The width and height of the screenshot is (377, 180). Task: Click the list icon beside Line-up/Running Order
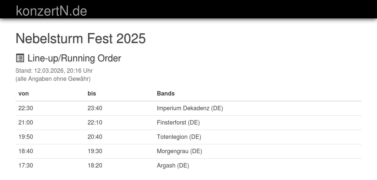pyautogui.click(x=20, y=58)
